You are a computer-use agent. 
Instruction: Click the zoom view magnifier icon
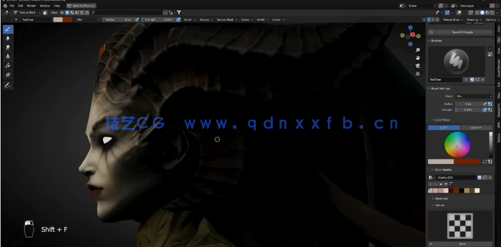(x=418, y=50)
